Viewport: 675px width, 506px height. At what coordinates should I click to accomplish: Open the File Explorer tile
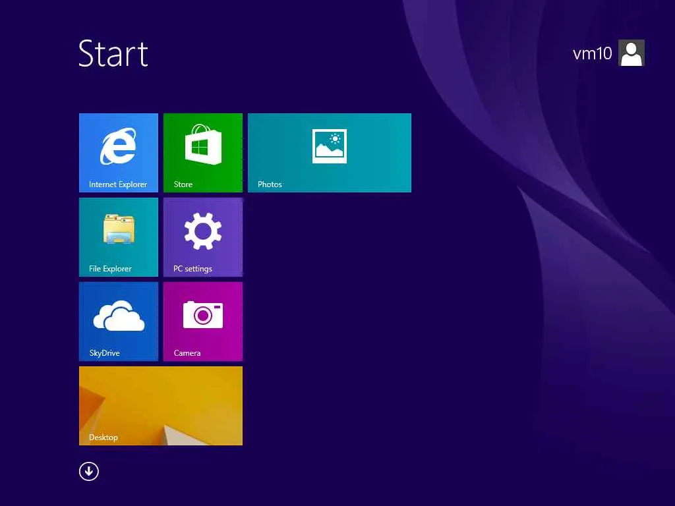pyautogui.click(x=119, y=237)
